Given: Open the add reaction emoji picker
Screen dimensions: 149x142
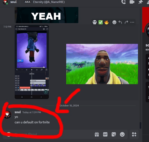Looking at the screenshot, I should pos(114,22).
